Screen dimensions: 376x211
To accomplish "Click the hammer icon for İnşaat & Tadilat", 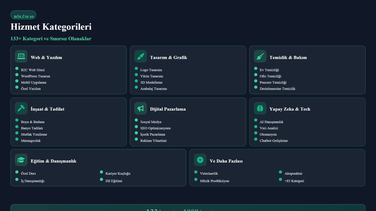I will pos(21,108).
